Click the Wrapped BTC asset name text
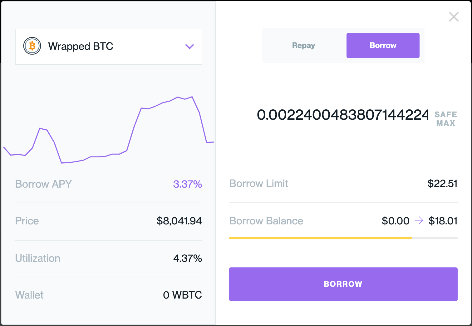 pyautogui.click(x=81, y=46)
